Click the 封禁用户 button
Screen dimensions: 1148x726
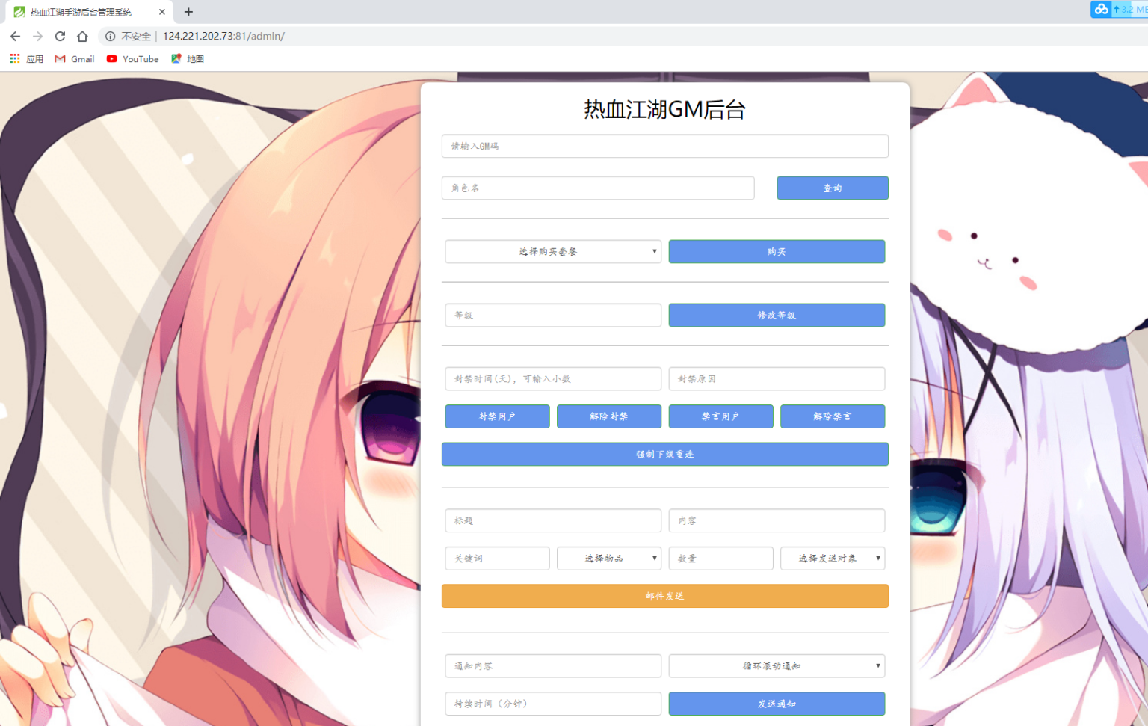(x=497, y=416)
